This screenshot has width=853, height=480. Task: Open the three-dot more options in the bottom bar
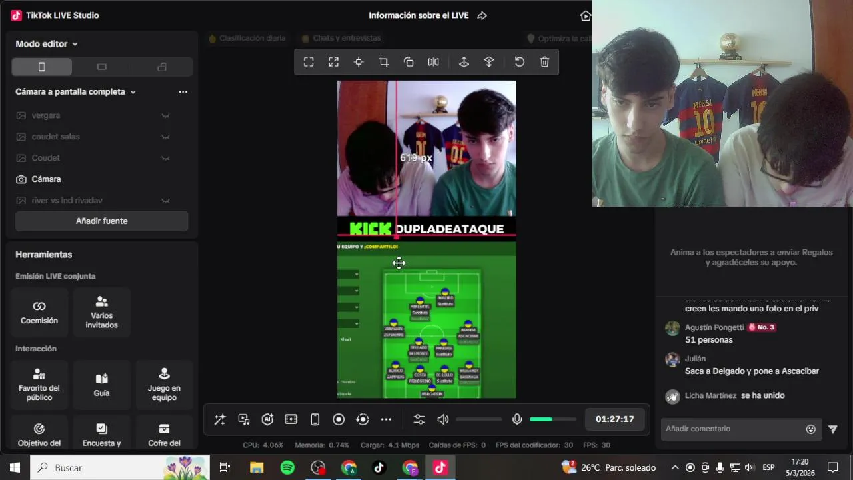tap(386, 419)
